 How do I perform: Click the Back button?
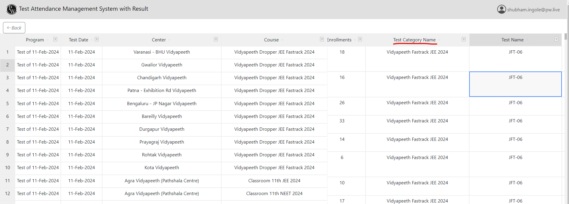pyautogui.click(x=14, y=28)
